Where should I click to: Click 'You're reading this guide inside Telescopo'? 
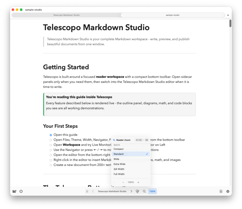point(79,97)
